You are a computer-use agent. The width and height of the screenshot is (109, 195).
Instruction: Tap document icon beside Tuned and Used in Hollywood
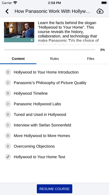pyautogui.click(x=8, y=114)
